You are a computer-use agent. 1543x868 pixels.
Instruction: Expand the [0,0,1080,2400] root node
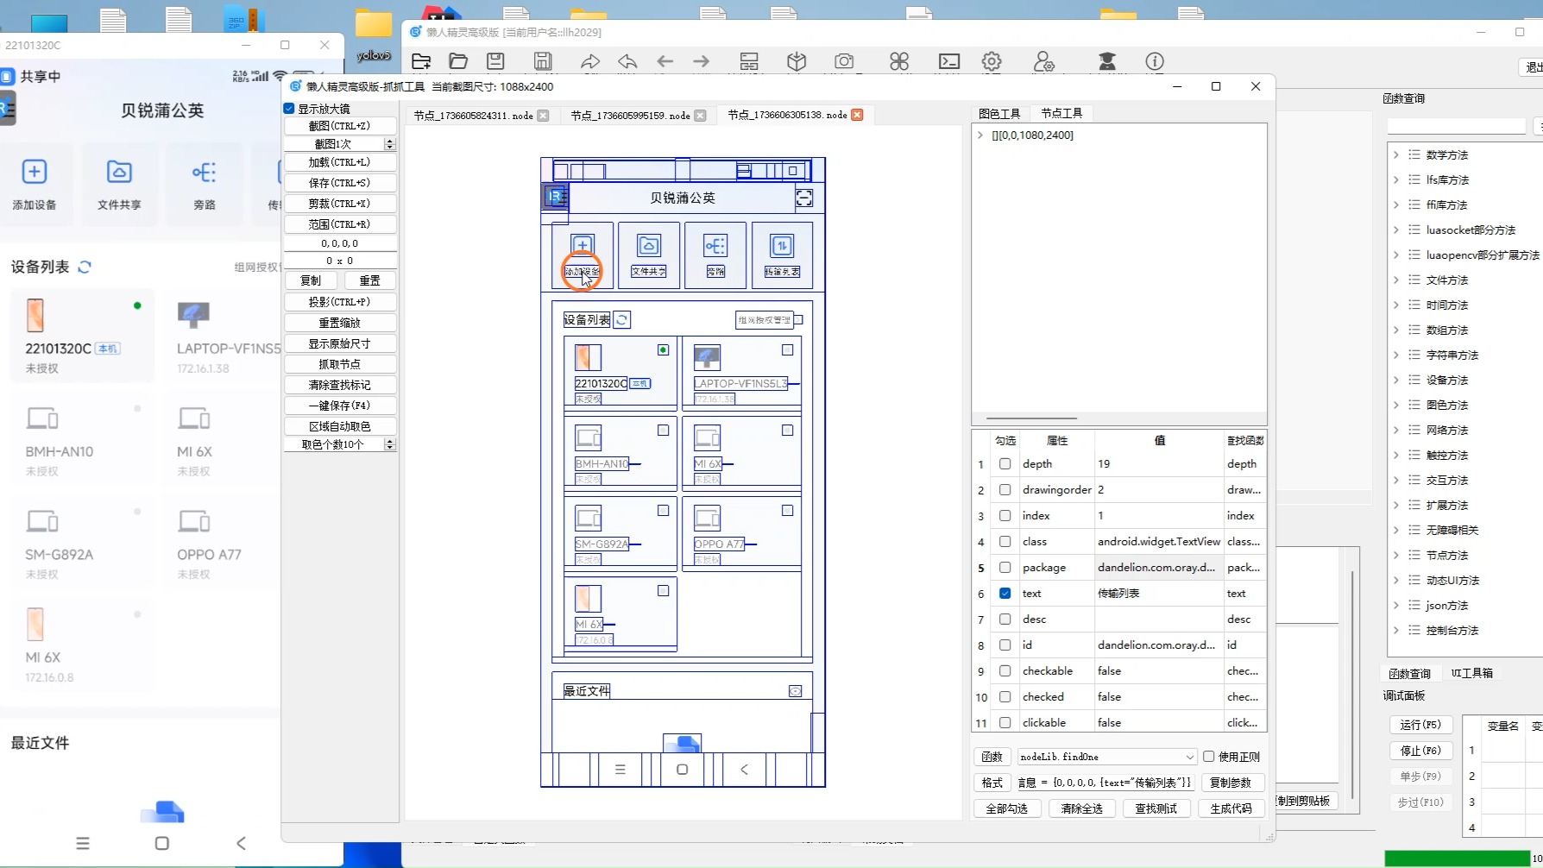click(980, 135)
